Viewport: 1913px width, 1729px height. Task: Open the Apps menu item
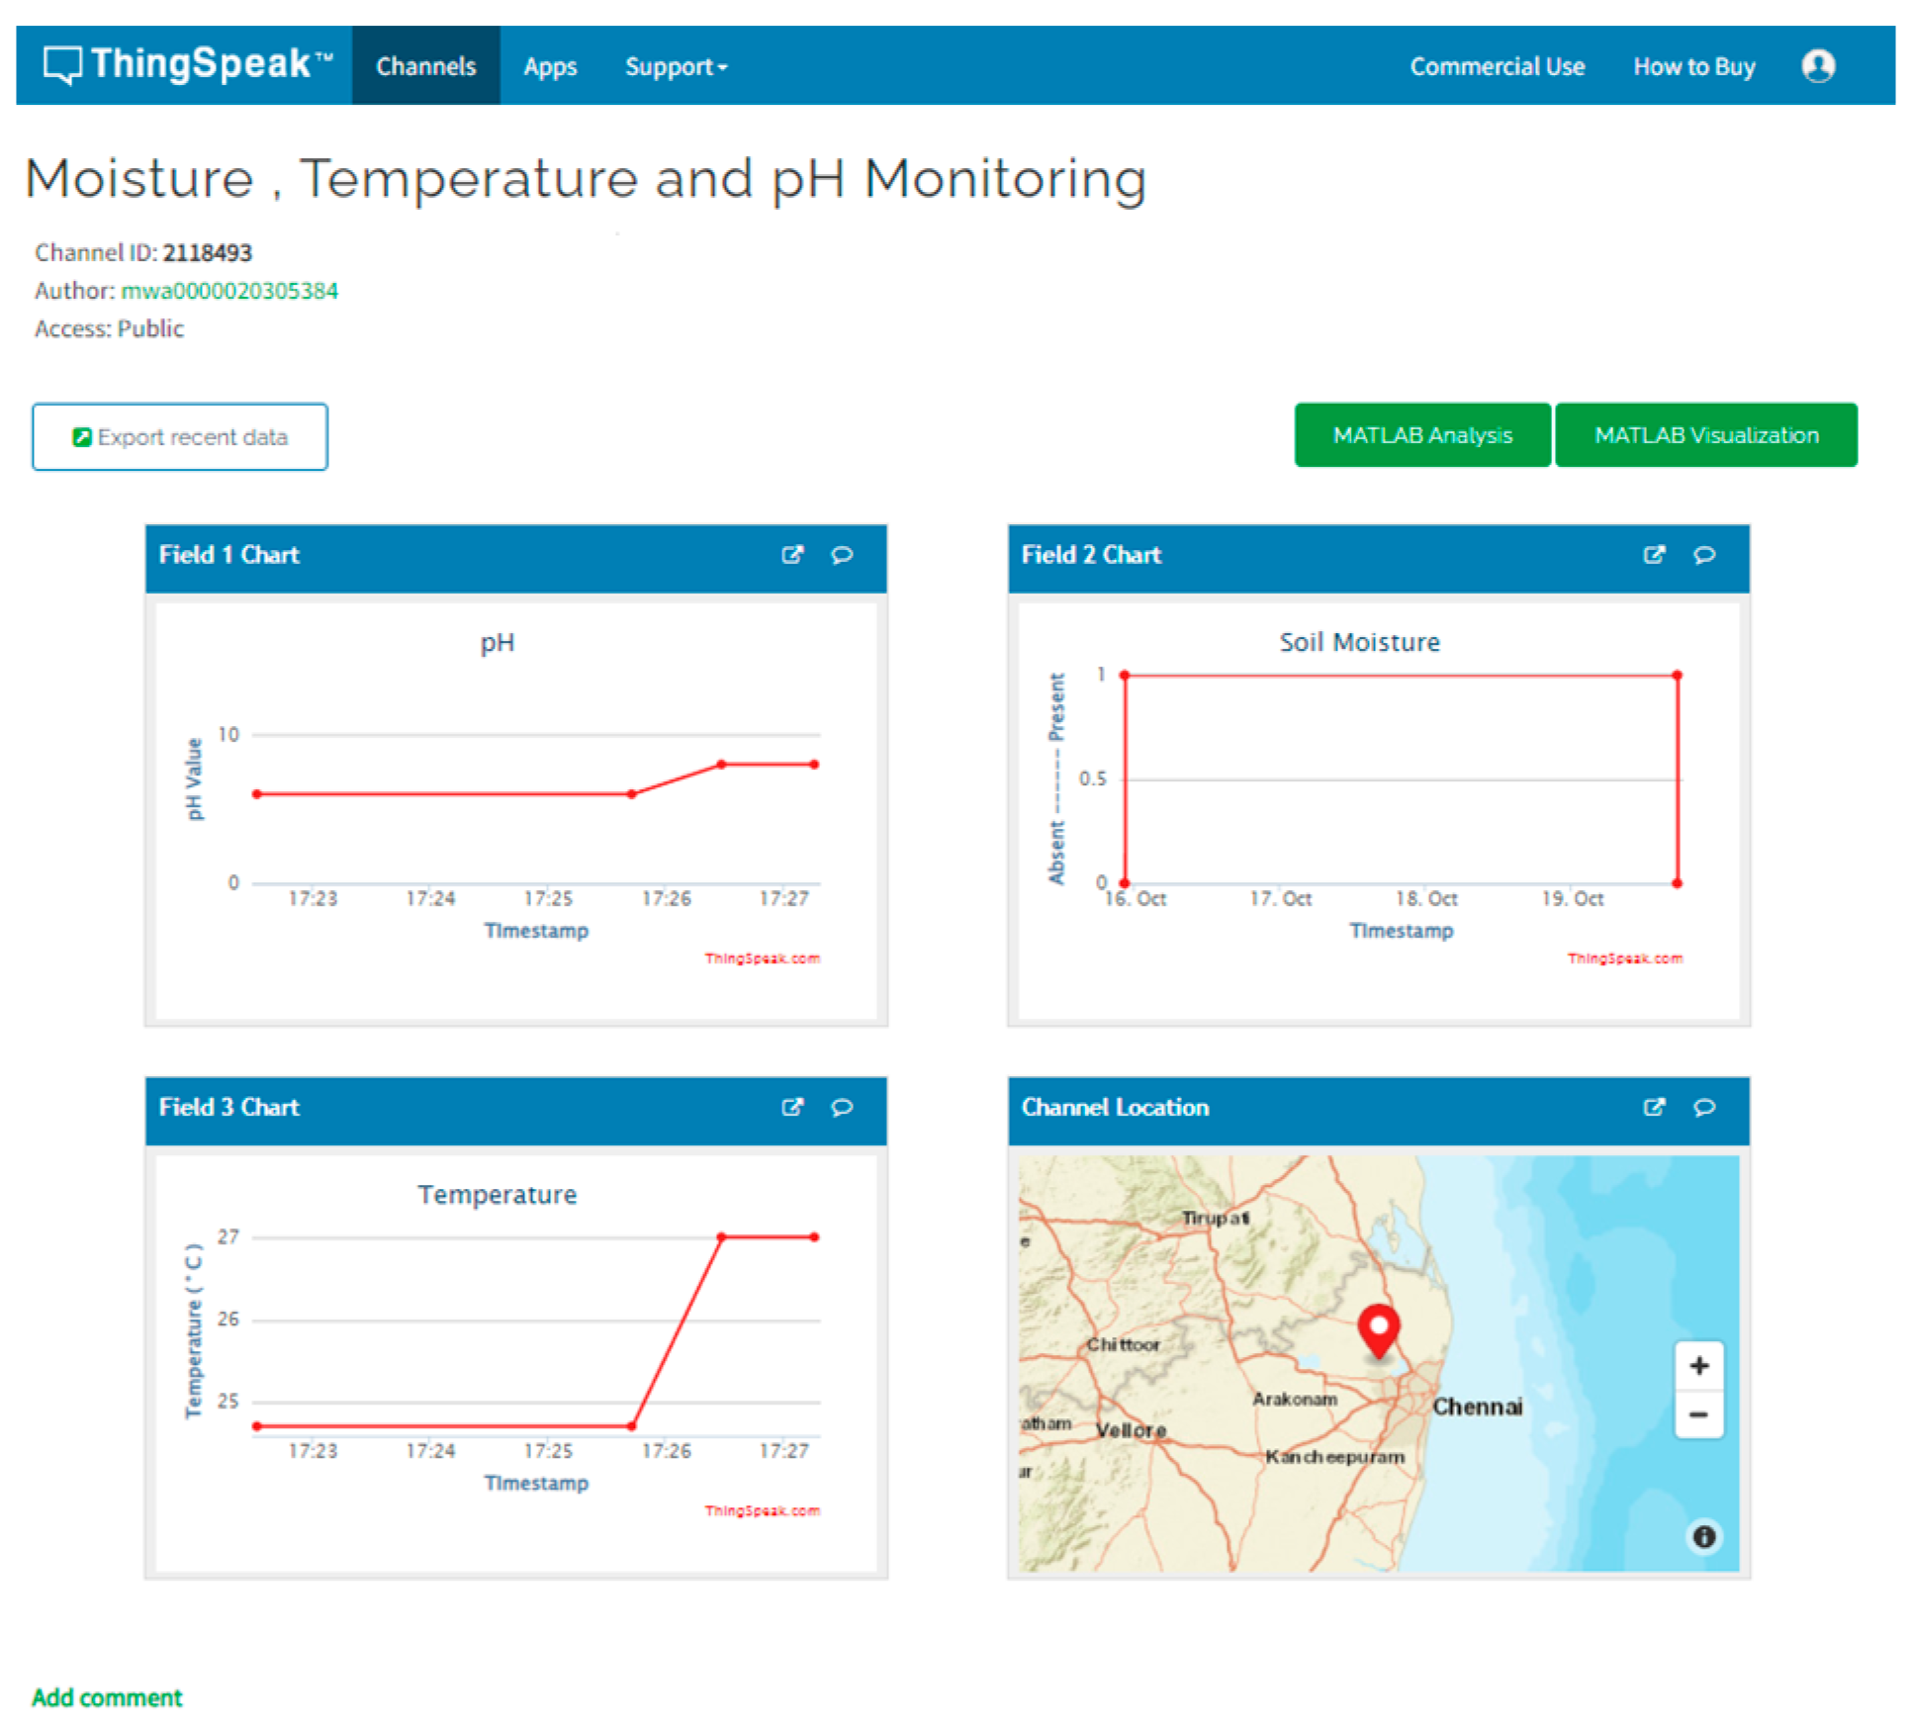[x=550, y=66]
